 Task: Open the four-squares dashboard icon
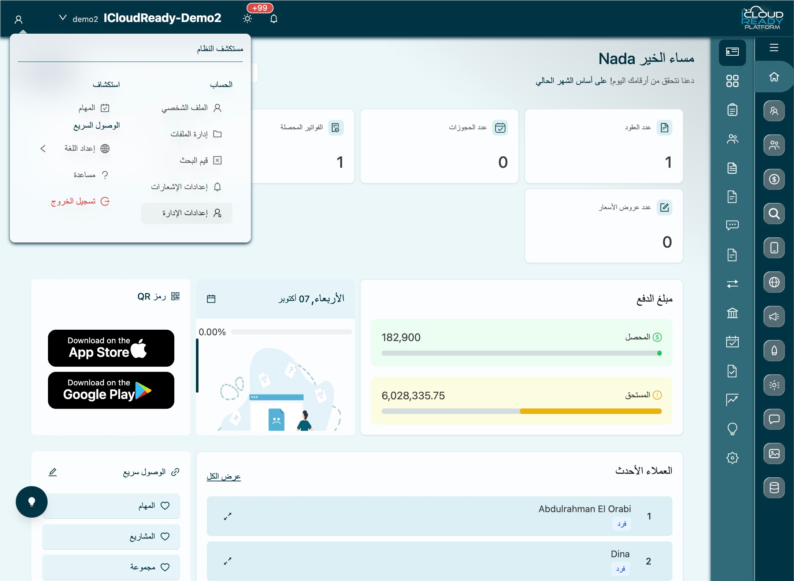(x=732, y=81)
